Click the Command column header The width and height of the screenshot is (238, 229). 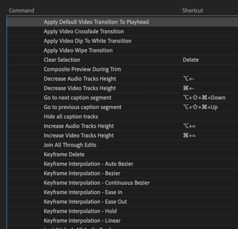(x=22, y=11)
